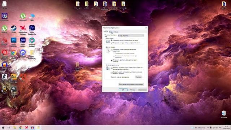Launch Counter-Strike 1.6 desktop shortcut
This screenshot has height=130, width=231.
click(x=4, y=77)
